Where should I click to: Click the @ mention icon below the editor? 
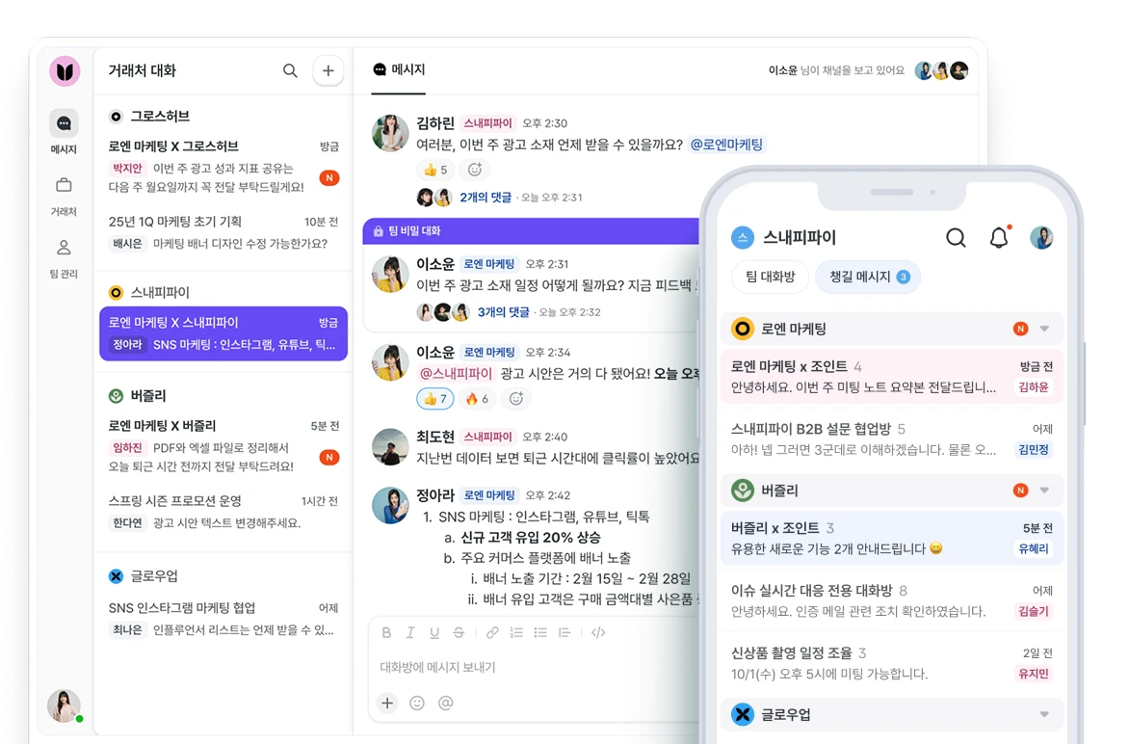click(446, 703)
